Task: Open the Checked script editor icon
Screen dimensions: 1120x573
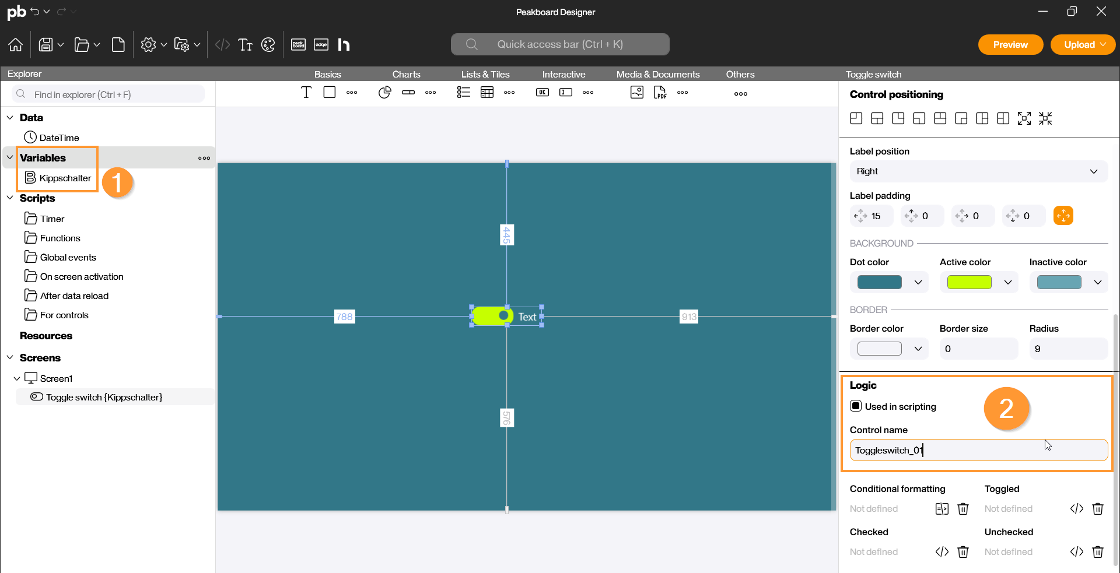Action: pyautogui.click(x=942, y=552)
